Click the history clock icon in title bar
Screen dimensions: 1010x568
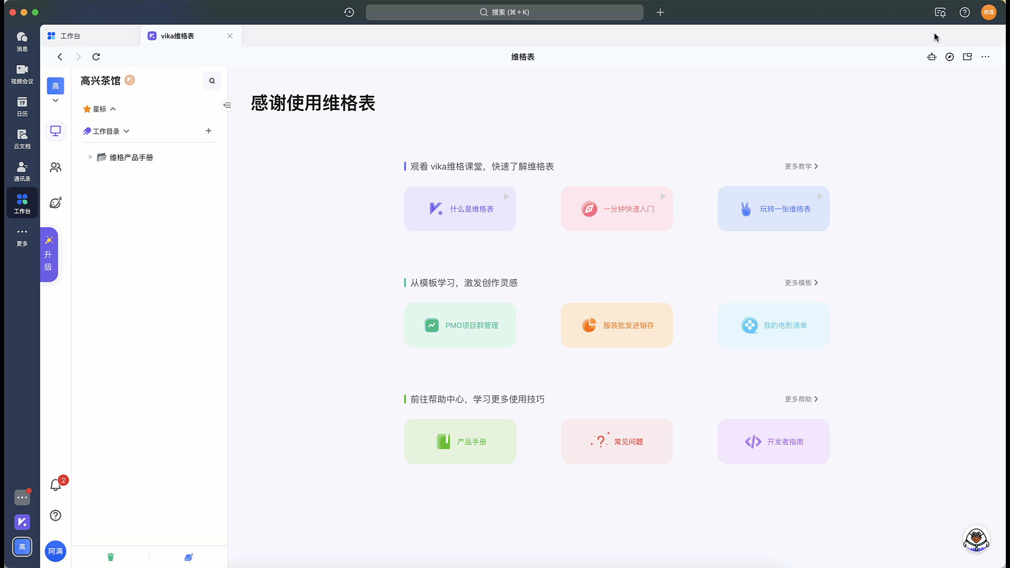[x=349, y=12]
